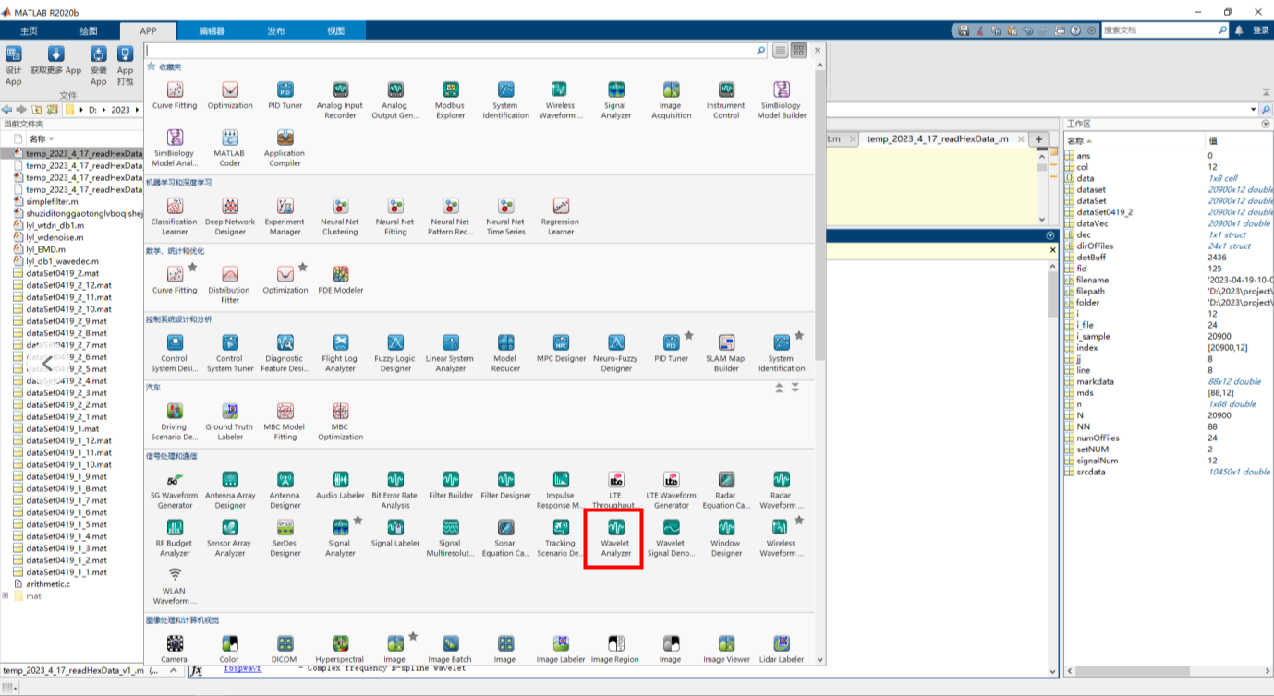The width and height of the screenshot is (1274, 696).
Task: Open the 发布 tab
Action: pyautogui.click(x=276, y=30)
